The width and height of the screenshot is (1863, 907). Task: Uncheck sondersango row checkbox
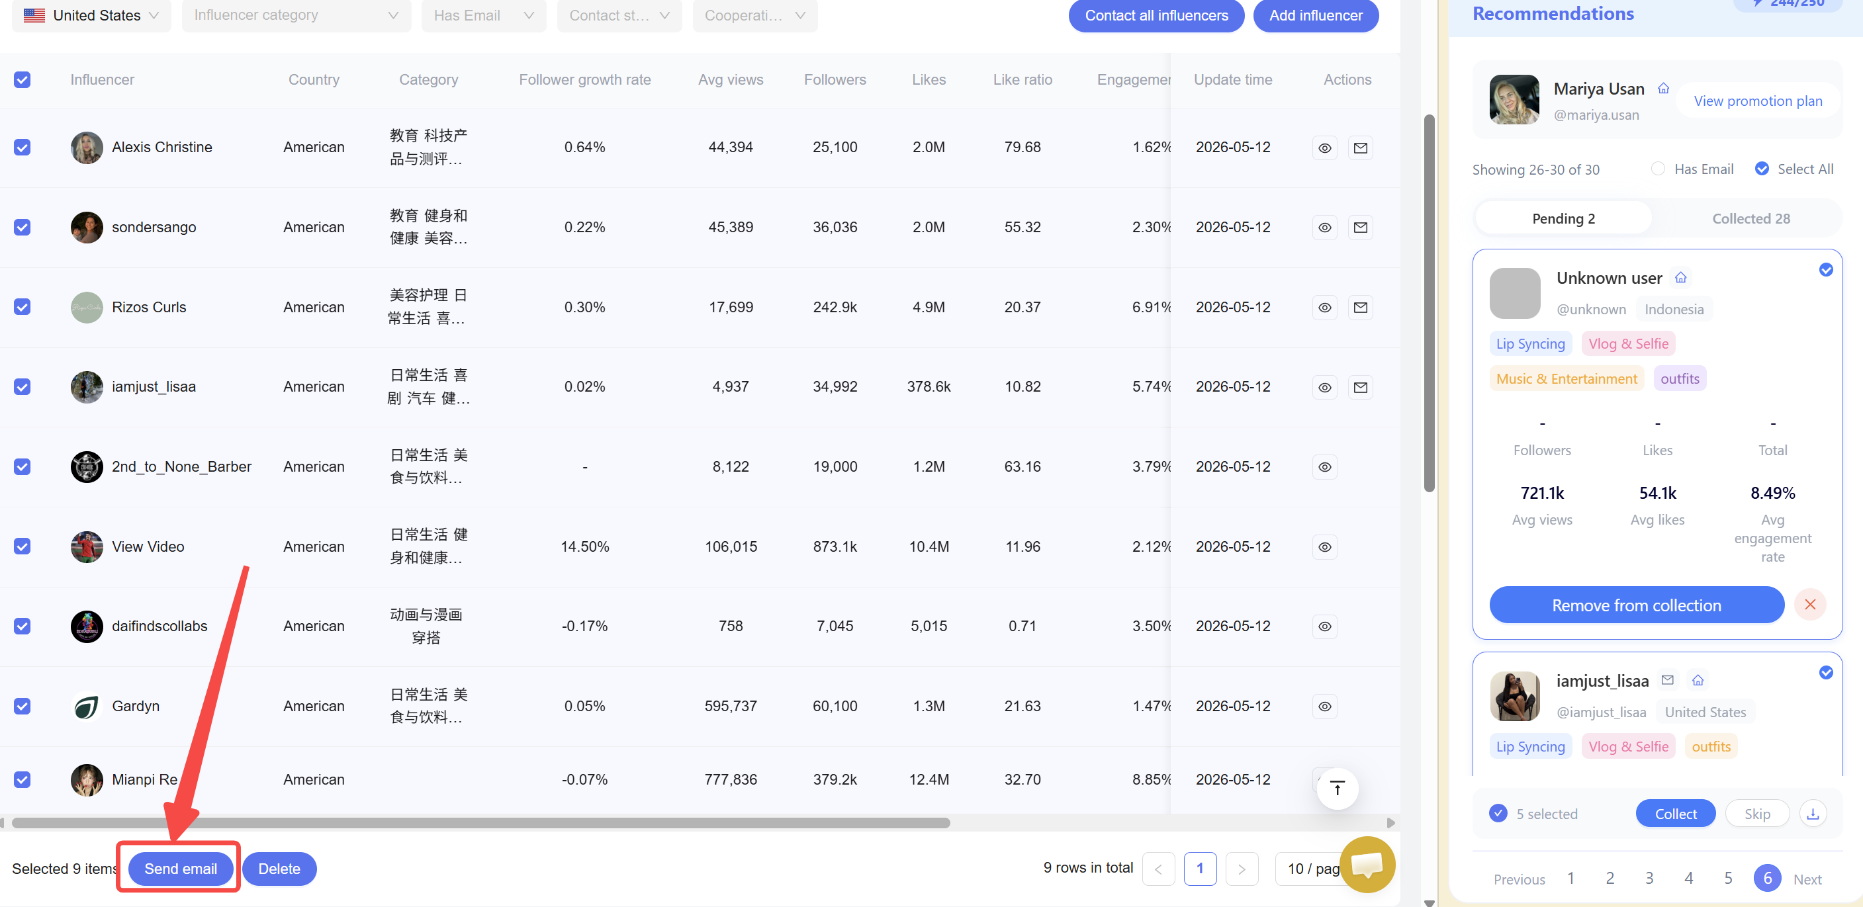click(x=23, y=227)
